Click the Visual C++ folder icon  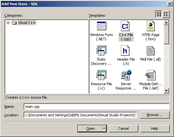(14, 23)
